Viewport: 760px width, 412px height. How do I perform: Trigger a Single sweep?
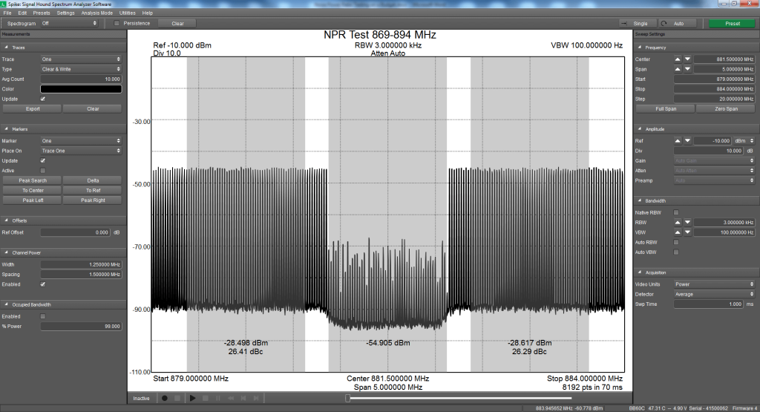click(x=640, y=23)
